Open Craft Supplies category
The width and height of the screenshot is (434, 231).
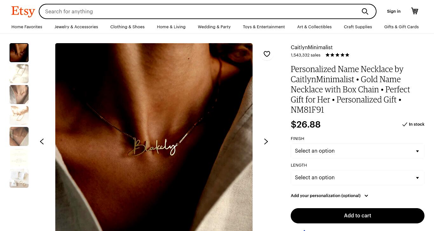[358, 27]
